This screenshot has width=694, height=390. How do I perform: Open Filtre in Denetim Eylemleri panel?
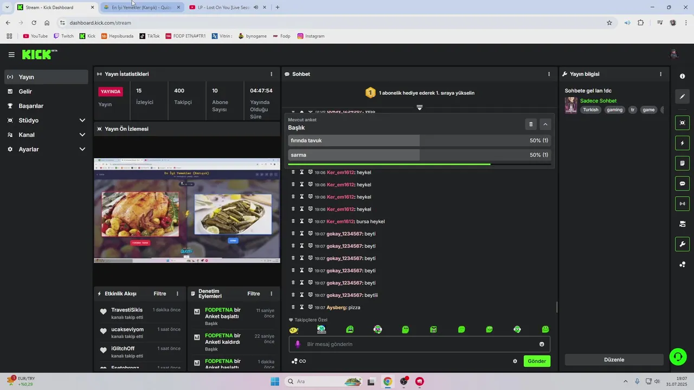(x=254, y=294)
